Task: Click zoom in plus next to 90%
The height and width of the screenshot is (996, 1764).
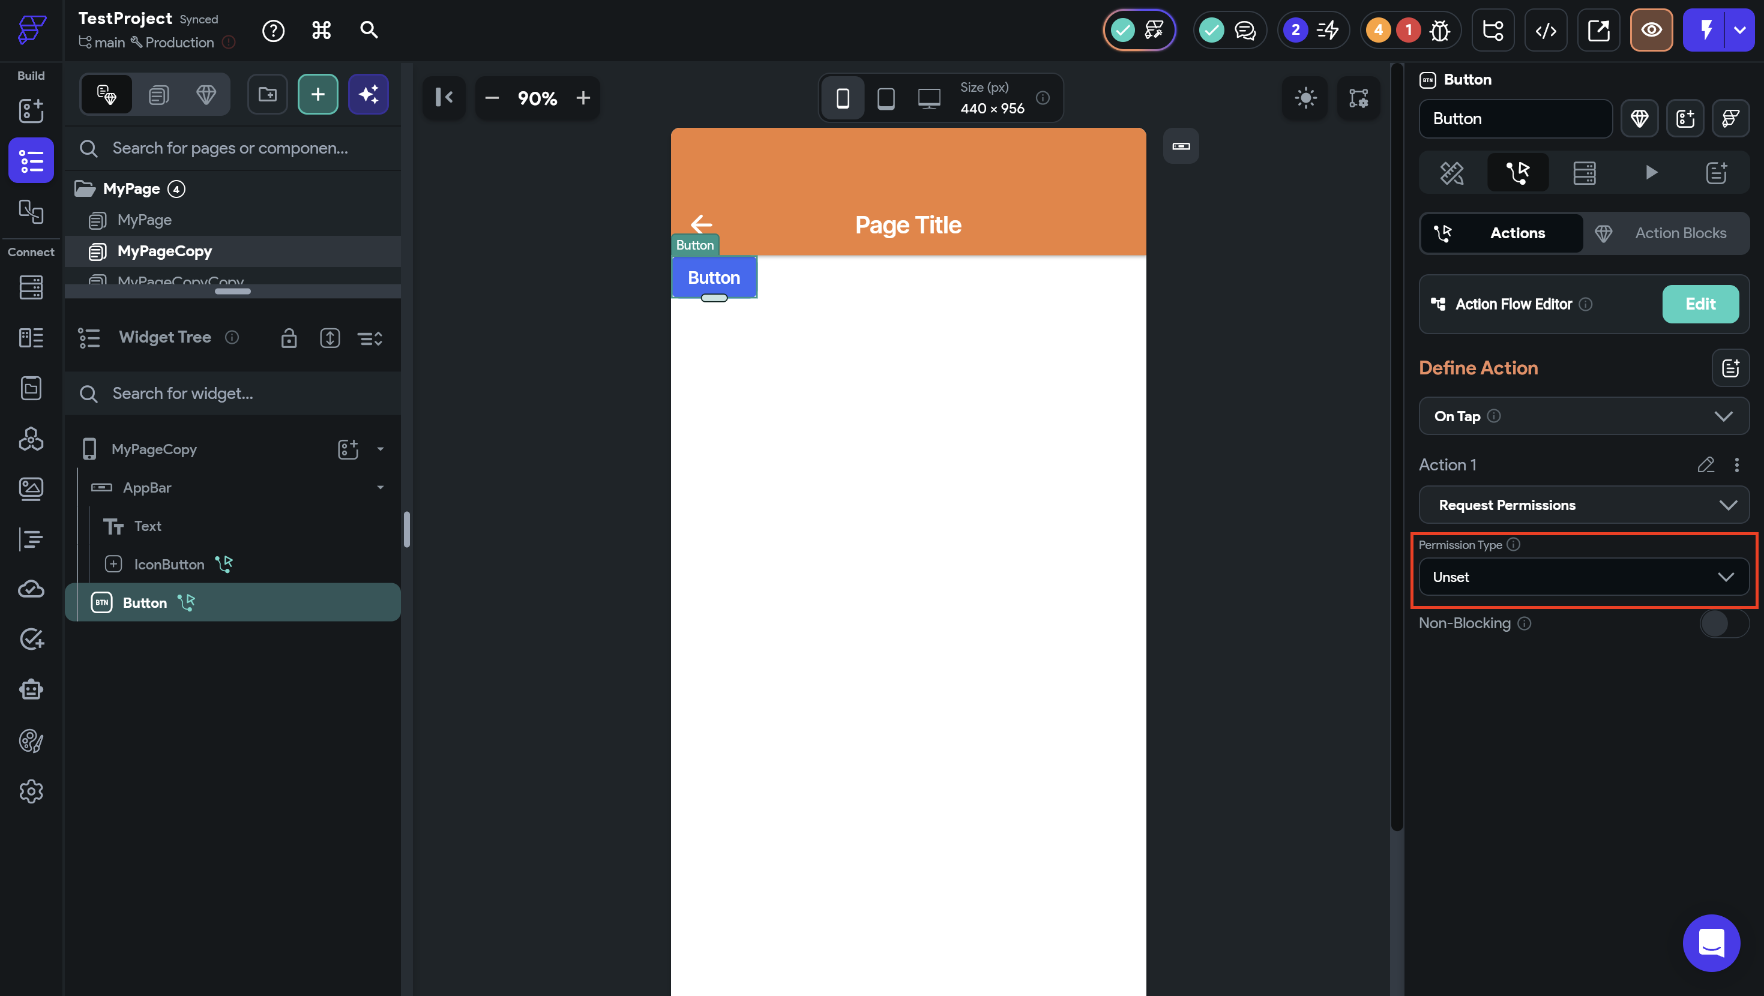Action: pyautogui.click(x=583, y=98)
